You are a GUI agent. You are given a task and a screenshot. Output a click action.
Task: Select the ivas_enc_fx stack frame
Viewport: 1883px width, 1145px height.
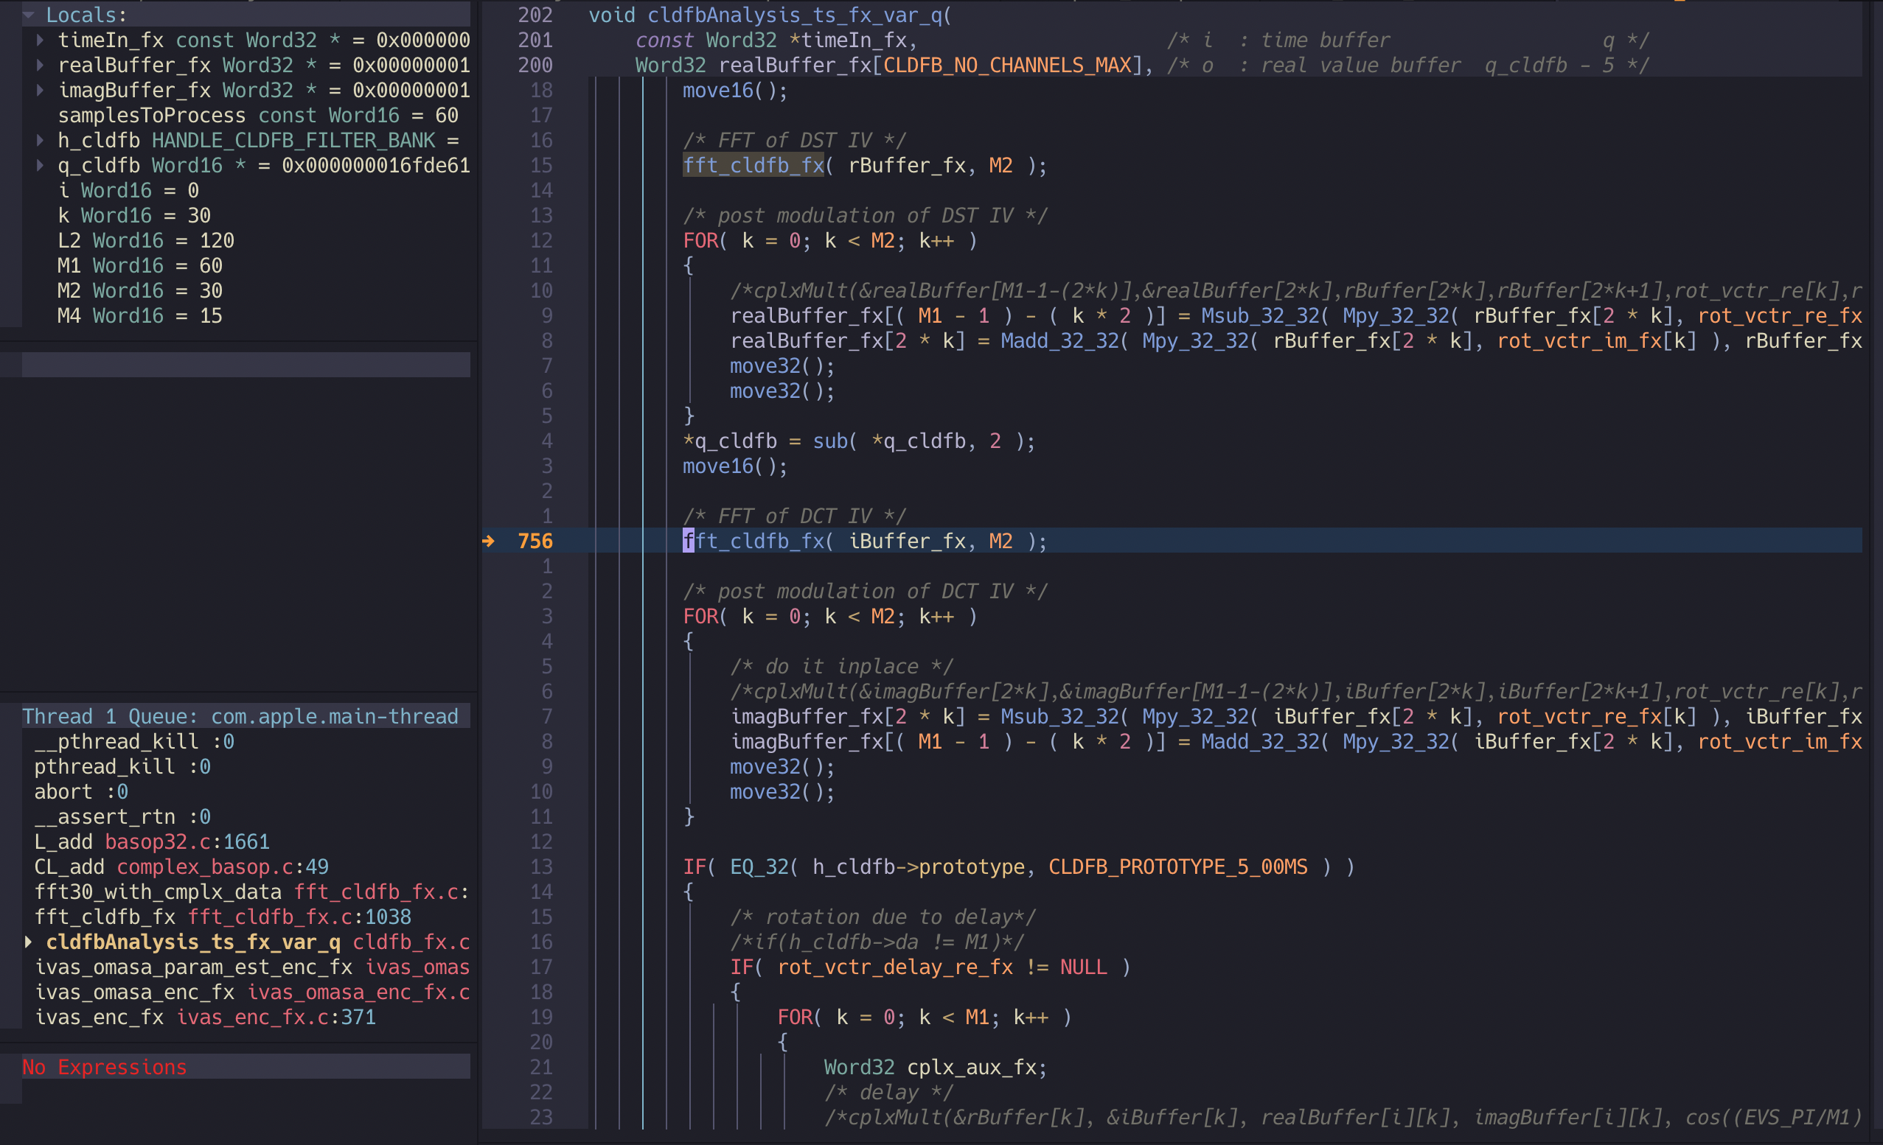(205, 1018)
